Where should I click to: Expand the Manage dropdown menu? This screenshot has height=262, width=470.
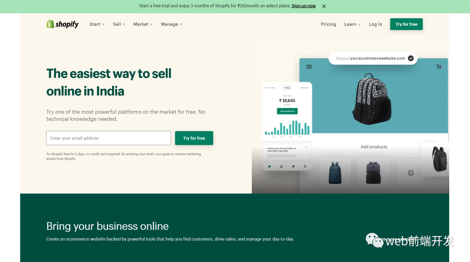click(171, 24)
